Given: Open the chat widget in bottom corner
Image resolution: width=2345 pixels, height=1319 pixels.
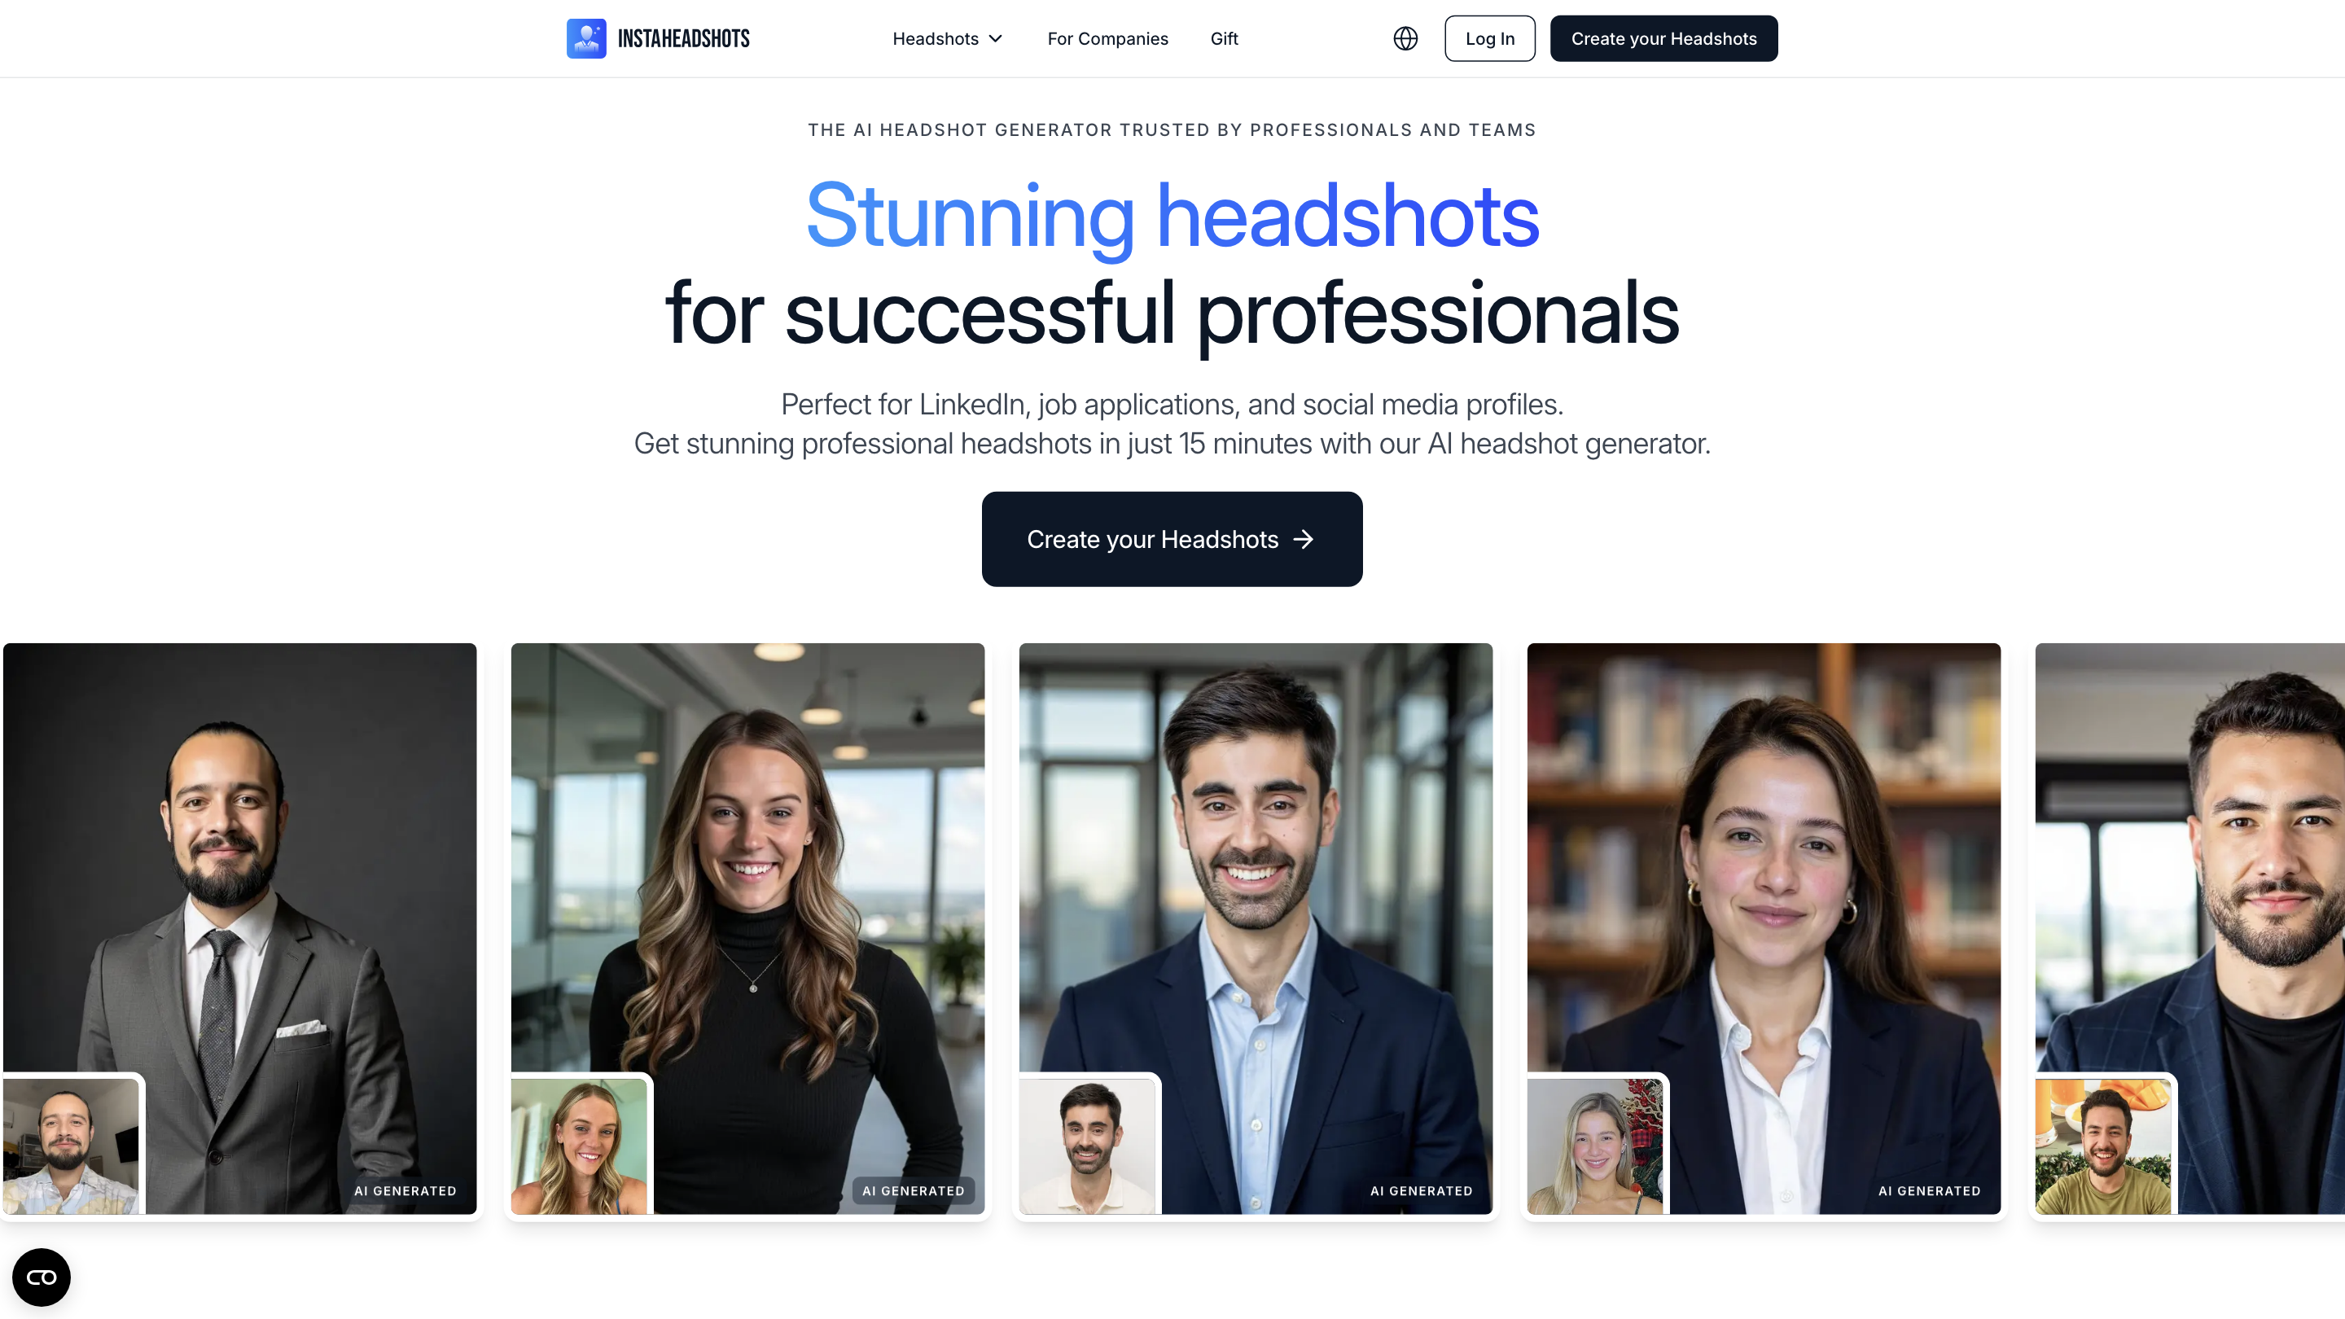Looking at the screenshot, I should [x=41, y=1277].
